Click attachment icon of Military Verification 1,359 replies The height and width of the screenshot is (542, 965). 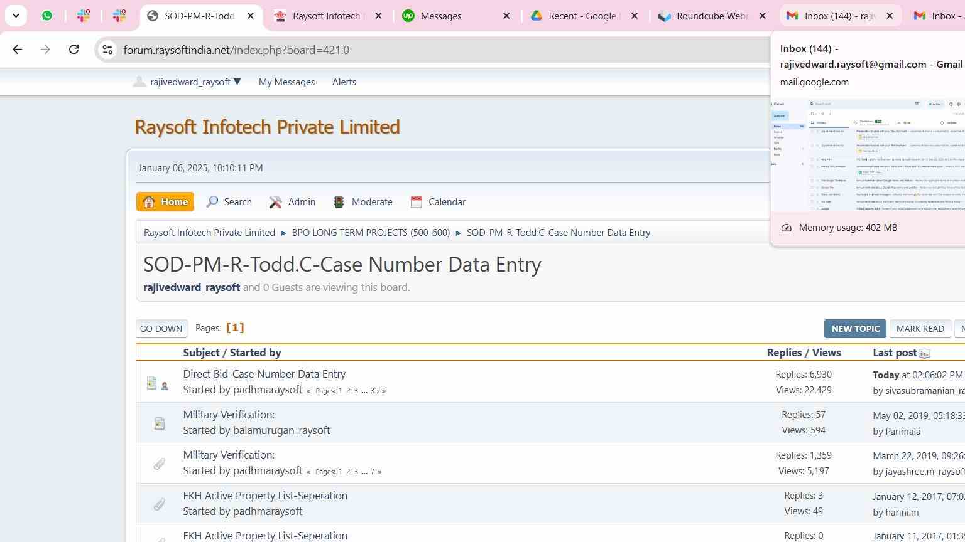[160, 464]
